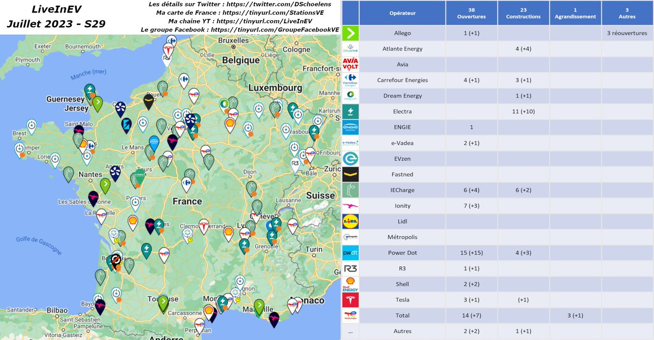Click the '15 (+15)' Power Dot openings cell
The width and height of the screenshot is (654, 340).
[x=471, y=253]
